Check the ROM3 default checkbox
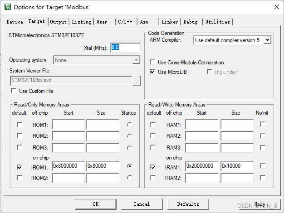The image size is (284, 213). [20, 147]
